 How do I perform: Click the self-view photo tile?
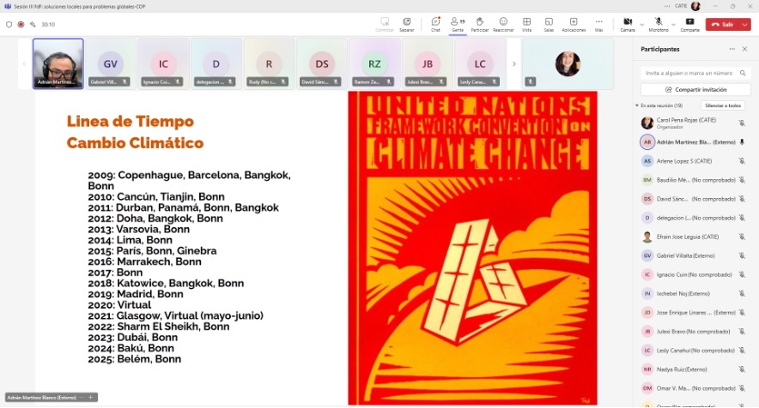[568, 63]
